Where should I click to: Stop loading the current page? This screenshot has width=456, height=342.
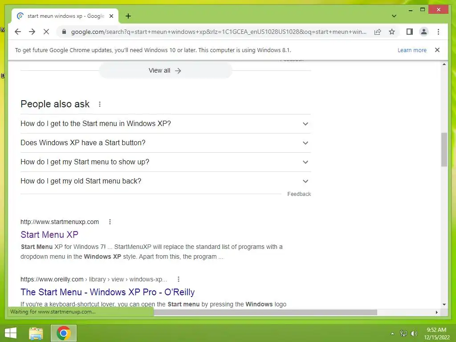click(46, 32)
